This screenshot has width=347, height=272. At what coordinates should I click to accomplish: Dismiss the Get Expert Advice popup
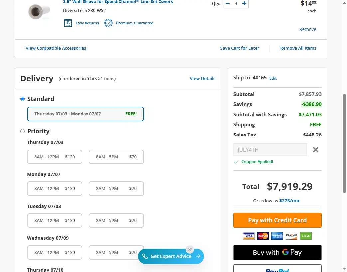click(x=190, y=249)
